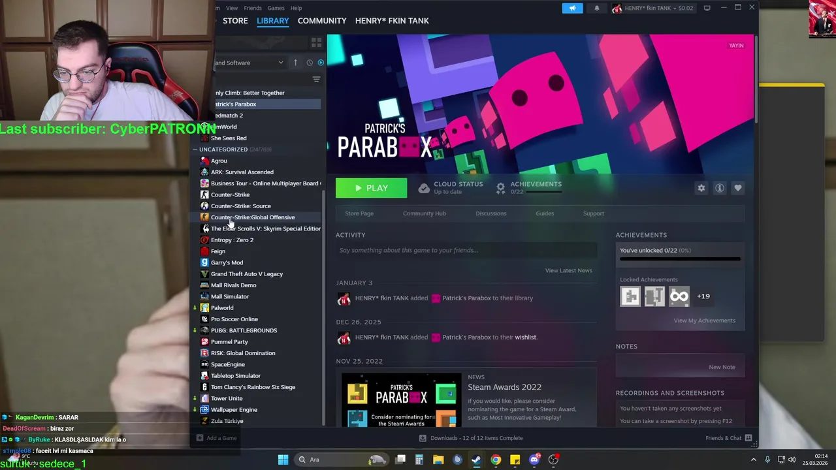Show hidden system tray icons

pyautogui.click(x=754, y=460)
